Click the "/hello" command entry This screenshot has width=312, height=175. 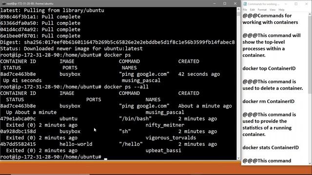click(131, 144)
